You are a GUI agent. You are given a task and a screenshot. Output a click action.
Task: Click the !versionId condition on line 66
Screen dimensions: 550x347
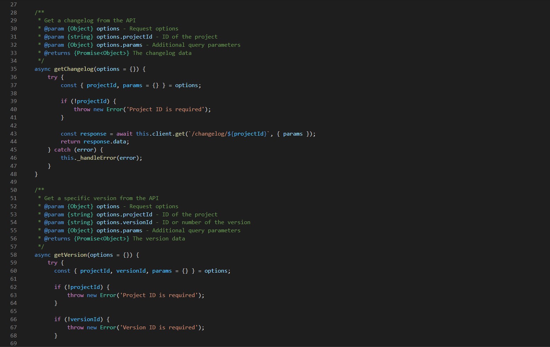click(84, 319)
